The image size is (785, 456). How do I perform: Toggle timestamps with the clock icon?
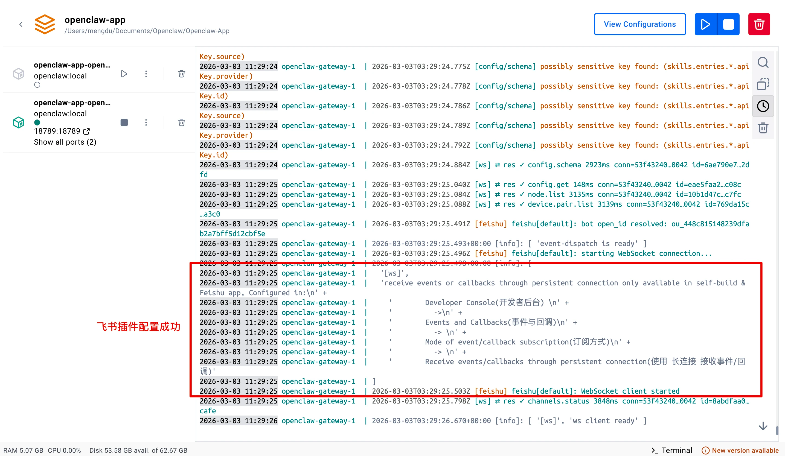(x=763, y=106)
